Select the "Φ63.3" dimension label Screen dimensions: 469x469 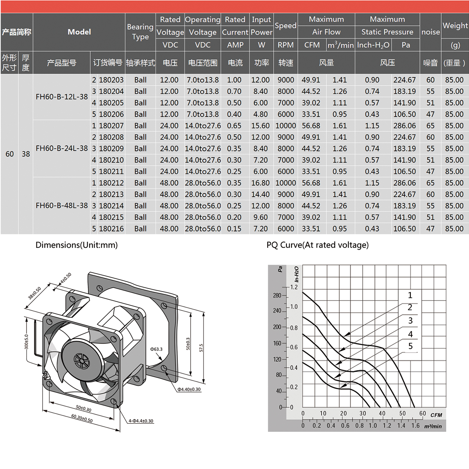pyautogui.click(x=156, y=349)
